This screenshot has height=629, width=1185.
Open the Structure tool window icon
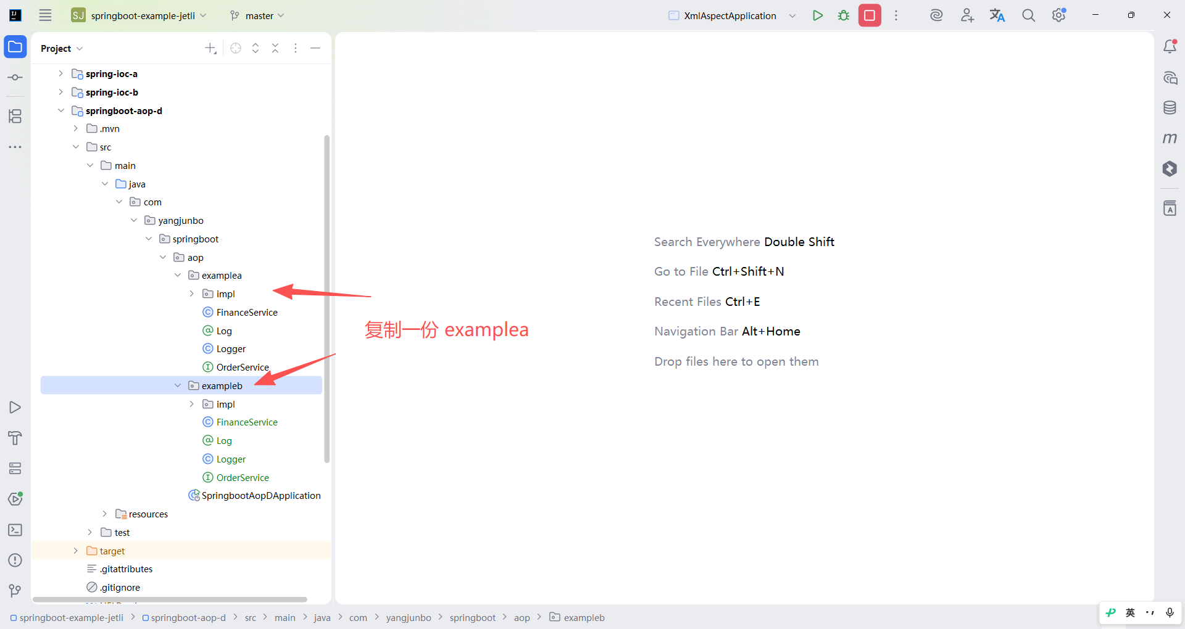tap(15, 116)
